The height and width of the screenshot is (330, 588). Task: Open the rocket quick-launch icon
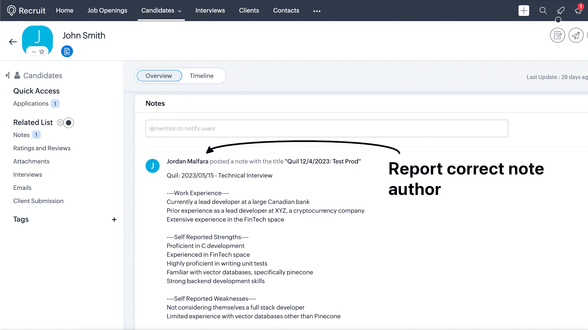click(x=561, y=10)
